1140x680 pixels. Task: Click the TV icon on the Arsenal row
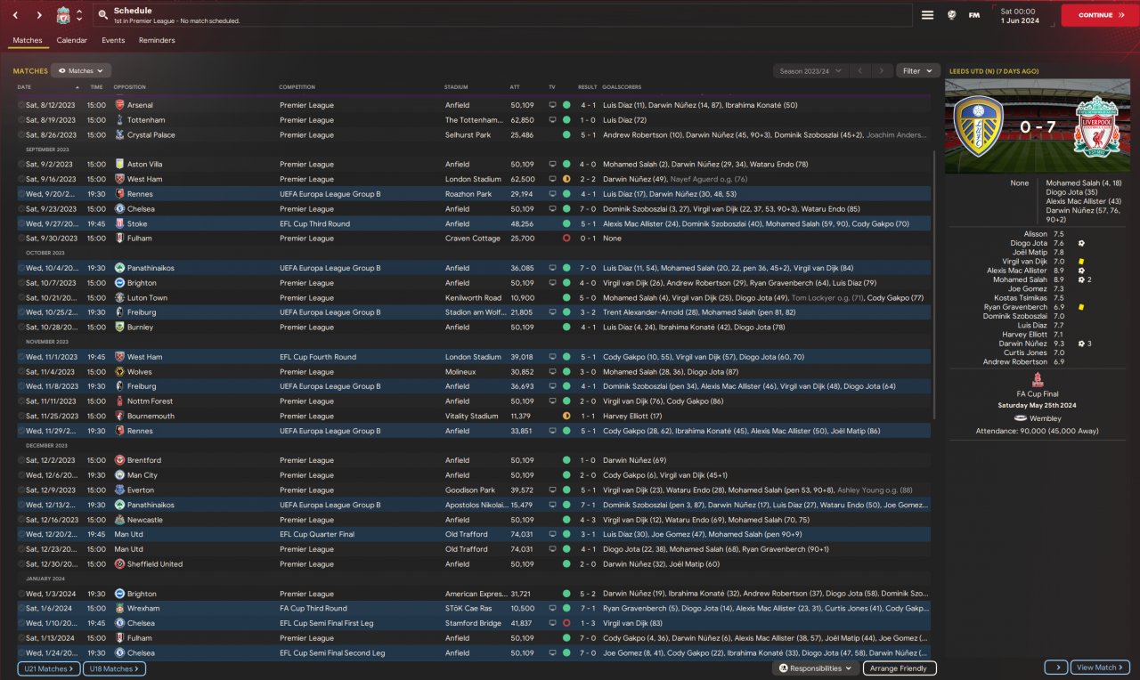pyautogui.click(x=552, y=105)
